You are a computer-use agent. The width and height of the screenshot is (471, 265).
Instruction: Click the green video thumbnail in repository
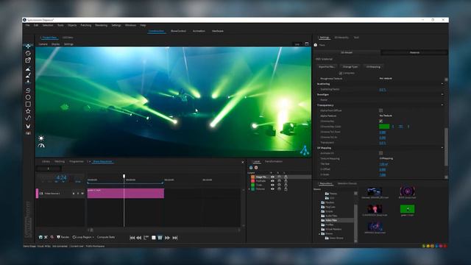407,209
